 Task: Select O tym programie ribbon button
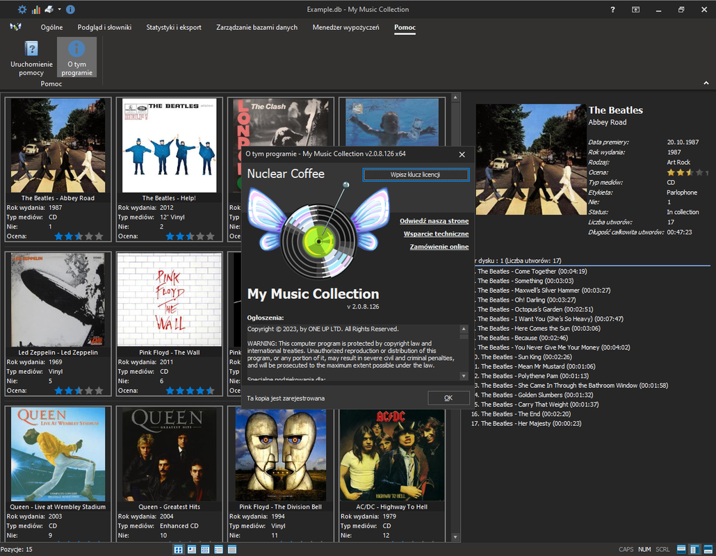point(76,58)
